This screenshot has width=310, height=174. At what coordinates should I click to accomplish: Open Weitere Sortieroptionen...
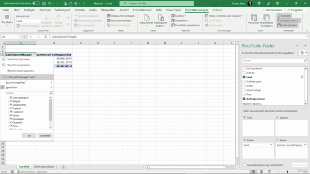tap(21, 71)
